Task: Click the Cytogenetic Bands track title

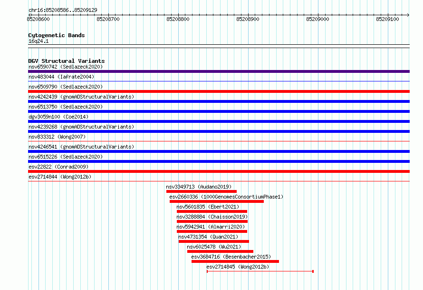Action: (57, 35)
